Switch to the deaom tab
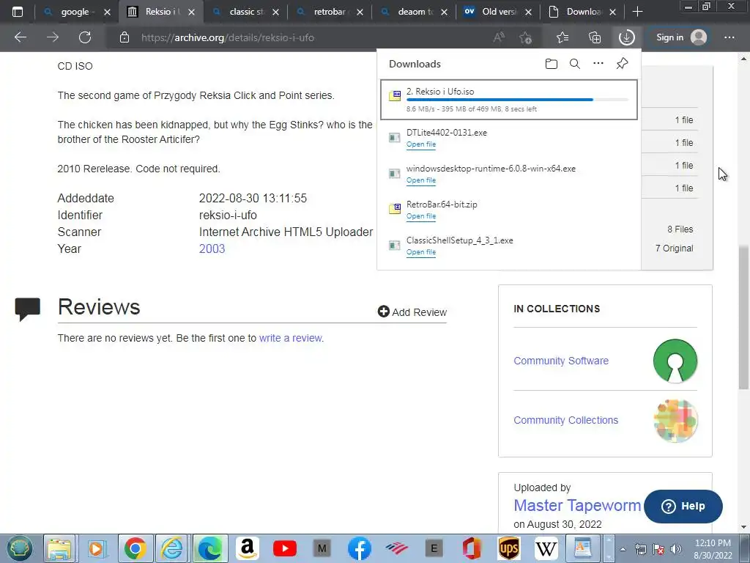750x563 pixels. point(415,12)
